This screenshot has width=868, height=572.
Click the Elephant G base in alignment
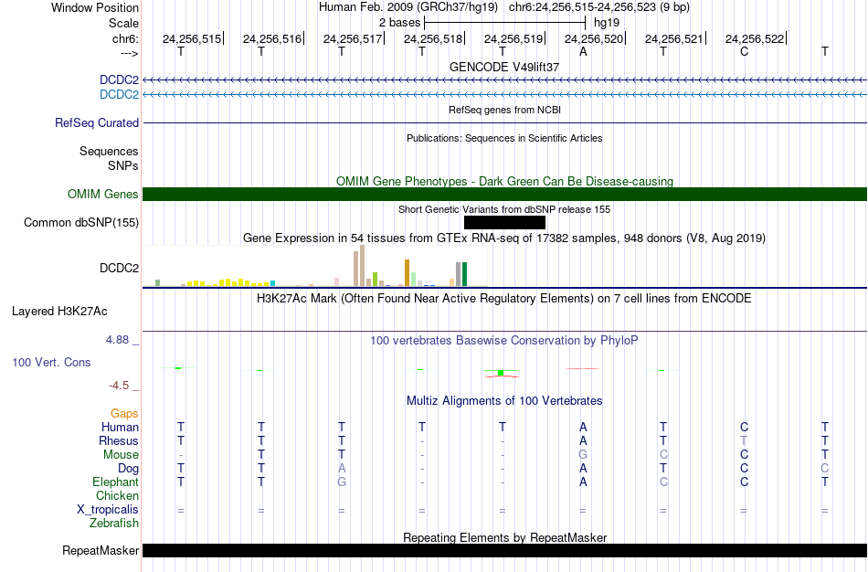pos(342,482)
